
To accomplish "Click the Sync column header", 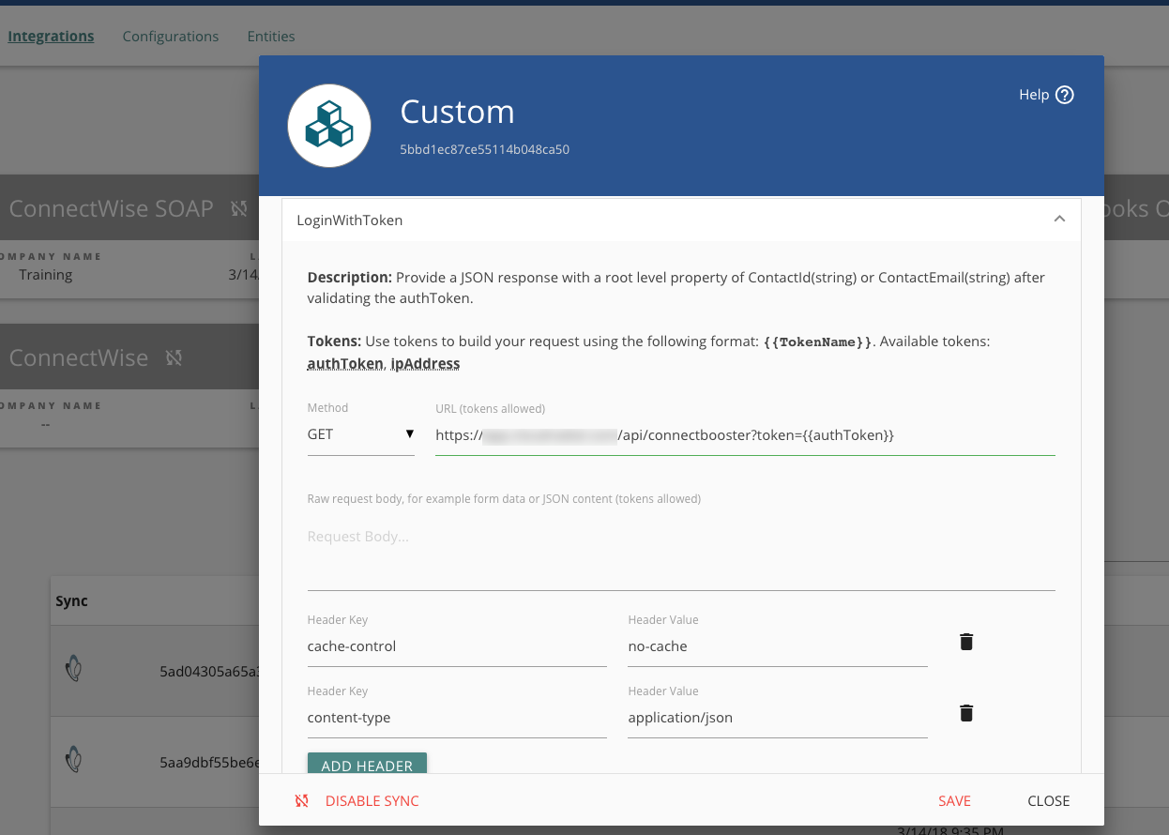I will (71, 601).
